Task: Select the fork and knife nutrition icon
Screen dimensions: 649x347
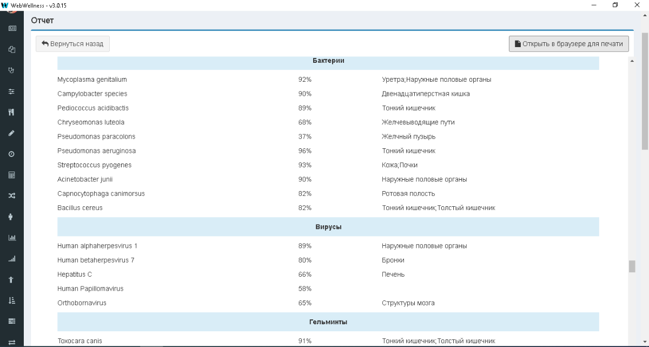Action: (x=12, y=112)
